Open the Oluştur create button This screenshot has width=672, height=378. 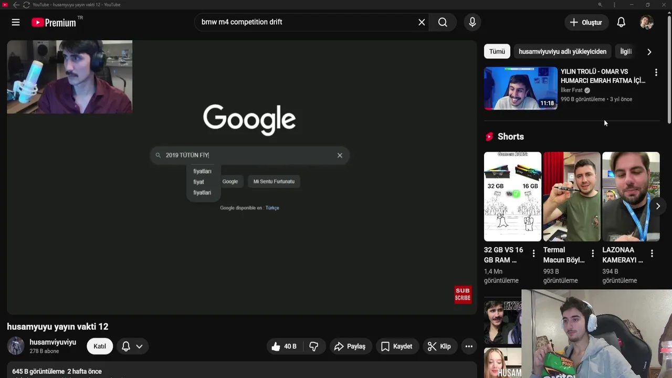pos(586,22)
